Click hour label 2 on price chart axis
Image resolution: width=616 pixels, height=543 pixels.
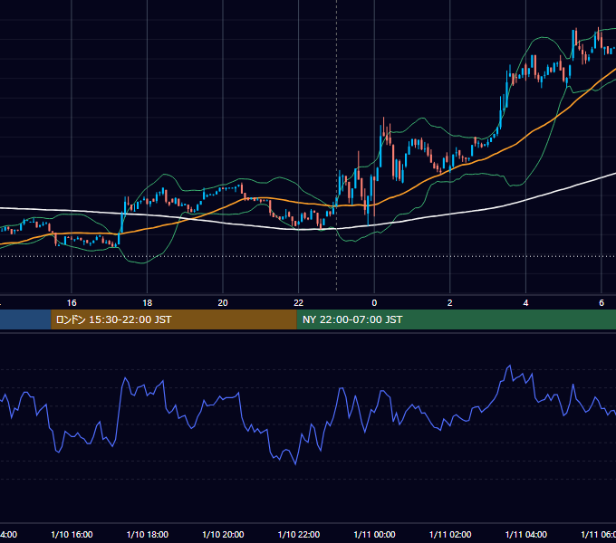click(x=450, y=303)
